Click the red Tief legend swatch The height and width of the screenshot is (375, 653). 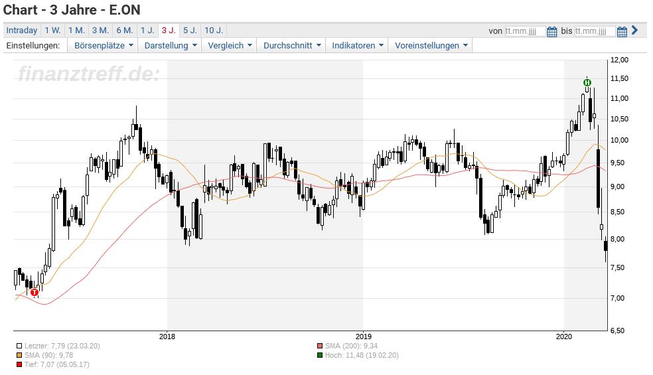coord(19,364)
